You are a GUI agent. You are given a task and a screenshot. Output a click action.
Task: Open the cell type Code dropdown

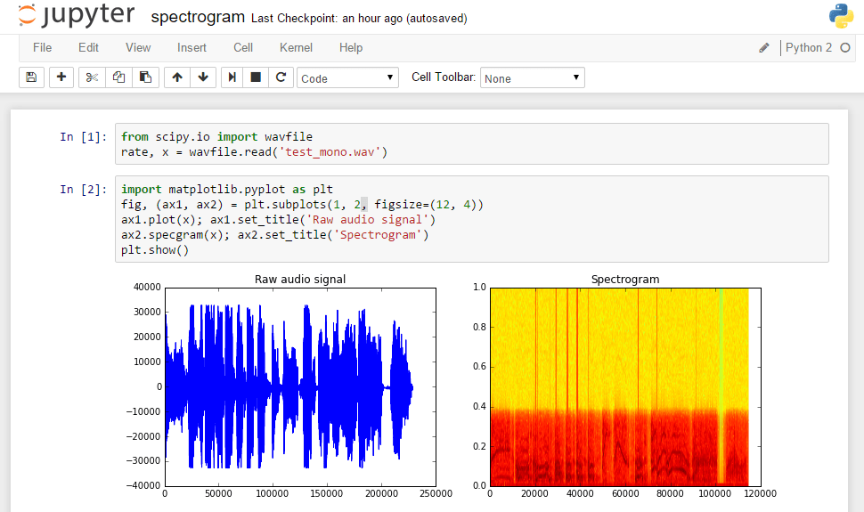347,78
